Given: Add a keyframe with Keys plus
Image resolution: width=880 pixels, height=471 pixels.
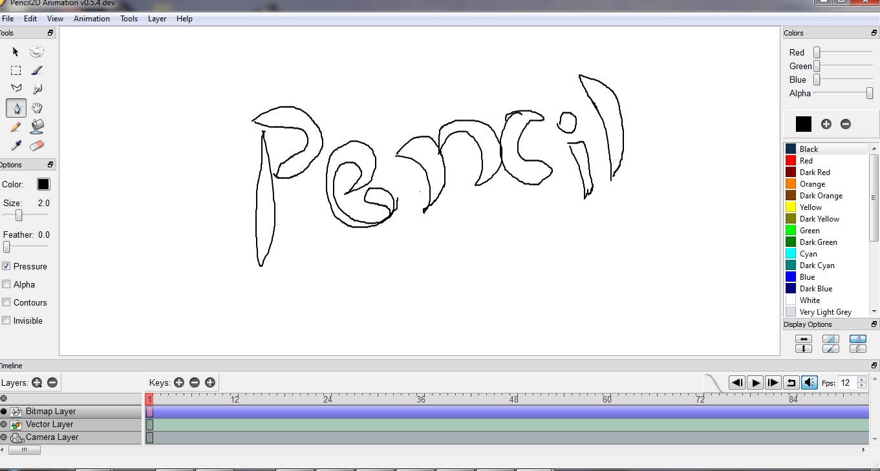Looking at the screenshot, I should click(x=179, y=382).
